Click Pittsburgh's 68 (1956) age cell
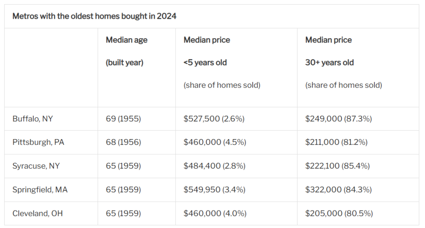 (123, 142)
